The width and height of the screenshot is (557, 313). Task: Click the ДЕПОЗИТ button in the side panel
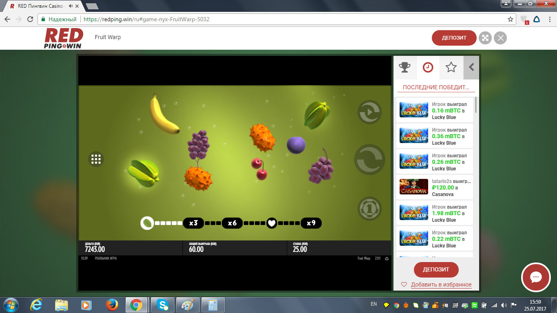(x=436, y=269)
